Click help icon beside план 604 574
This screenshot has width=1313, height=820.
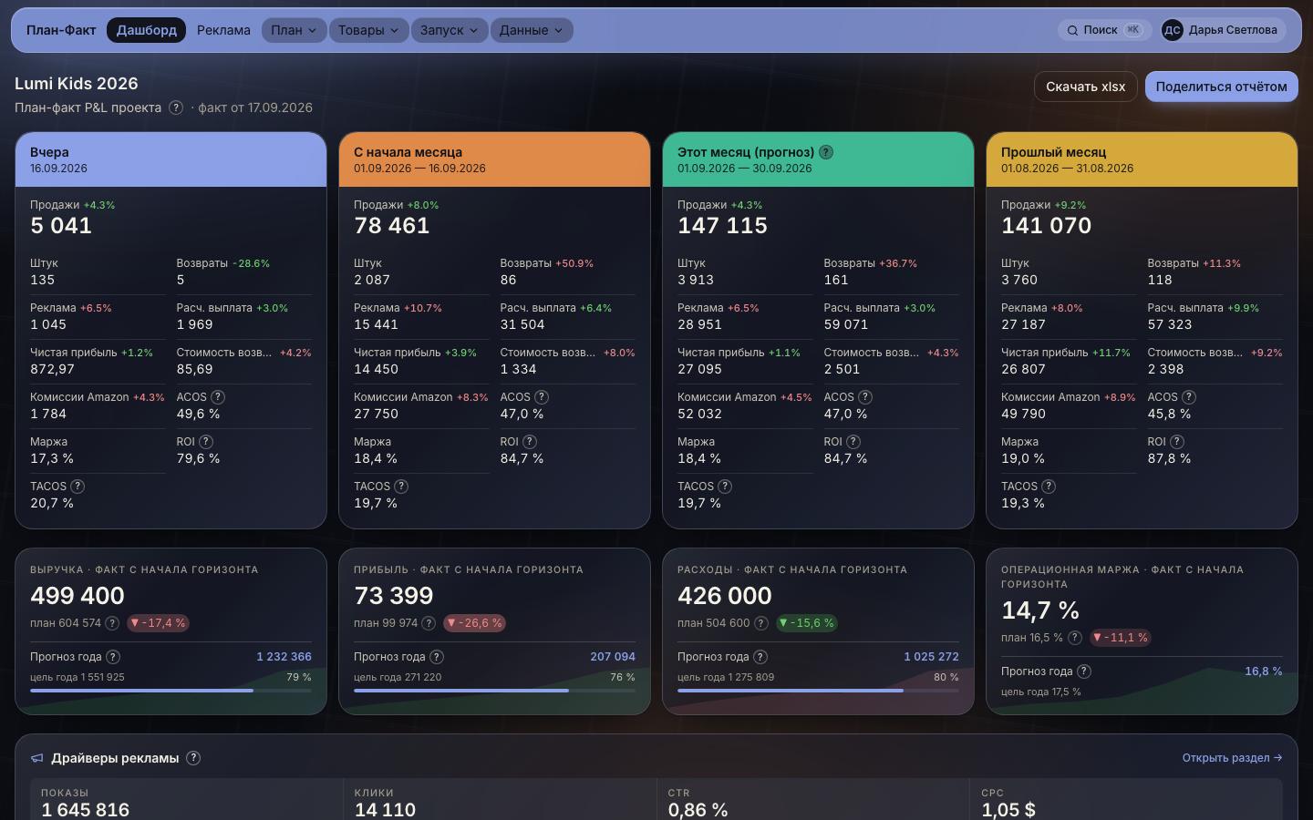coord(112,623)
